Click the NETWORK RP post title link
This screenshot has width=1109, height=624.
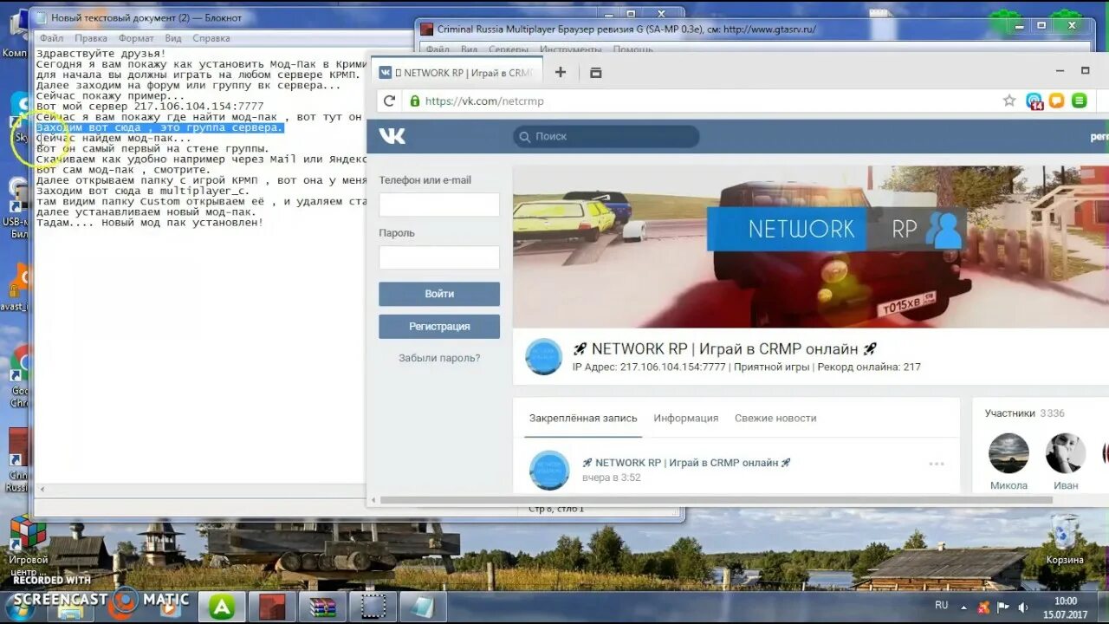click(686, 463)
